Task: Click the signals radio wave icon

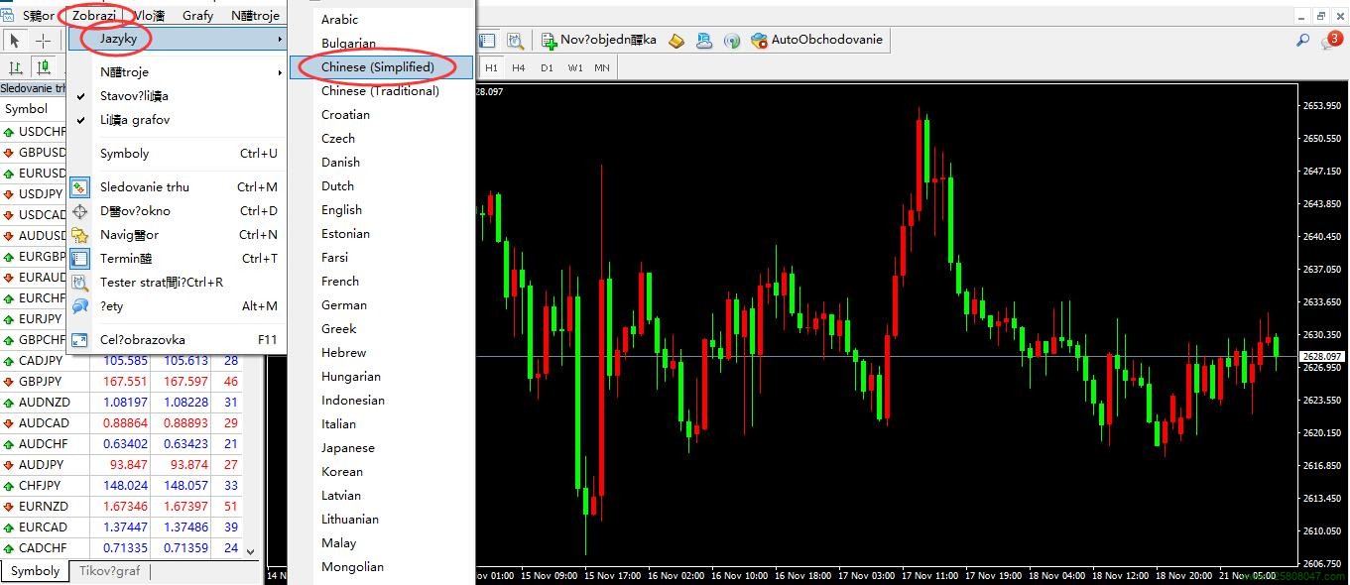Action: 732,41
